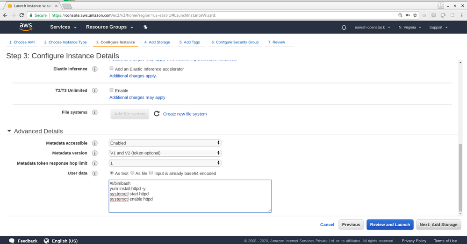Click the browser reload page icon
The image size is (467, 244).
coord(22,15)
